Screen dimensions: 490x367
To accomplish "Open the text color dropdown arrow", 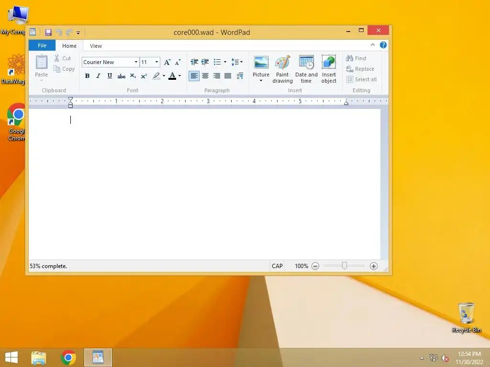I will click(x=180, y=76).
